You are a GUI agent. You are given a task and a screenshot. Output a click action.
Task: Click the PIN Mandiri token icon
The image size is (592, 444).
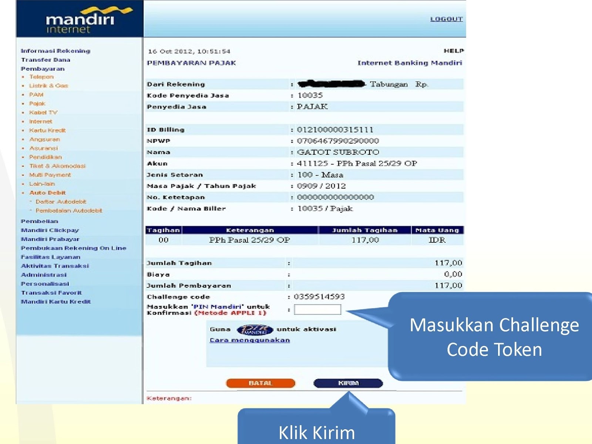coord(255,329)
